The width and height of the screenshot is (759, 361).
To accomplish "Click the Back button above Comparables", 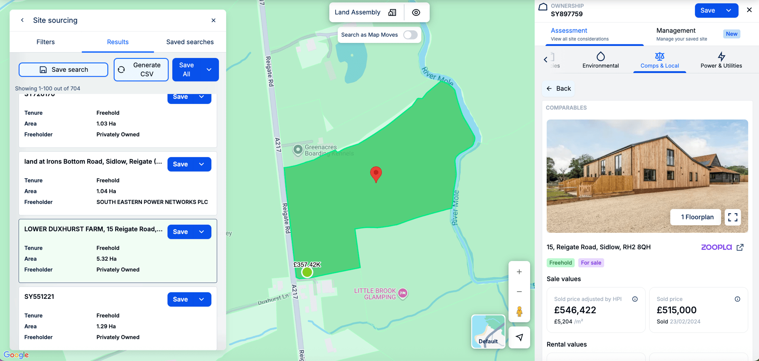I will [558, 88].
